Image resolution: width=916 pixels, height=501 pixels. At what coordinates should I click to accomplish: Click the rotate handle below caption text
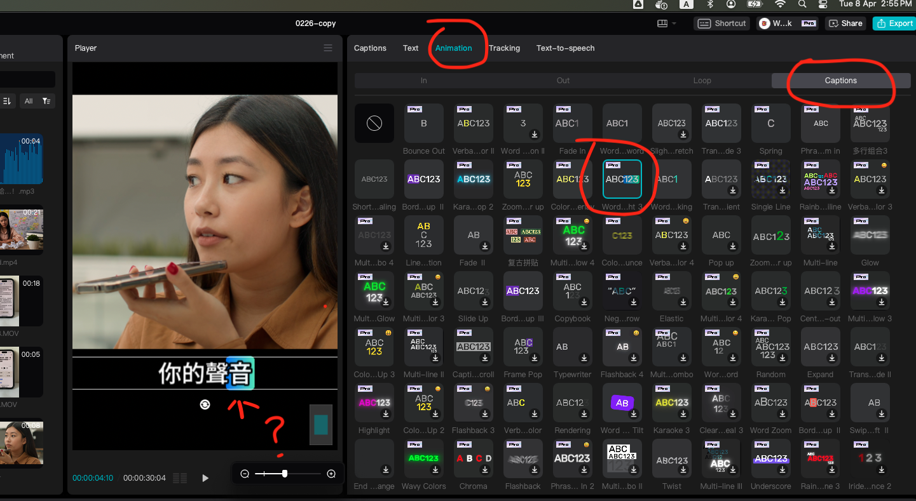click(205, 404)
